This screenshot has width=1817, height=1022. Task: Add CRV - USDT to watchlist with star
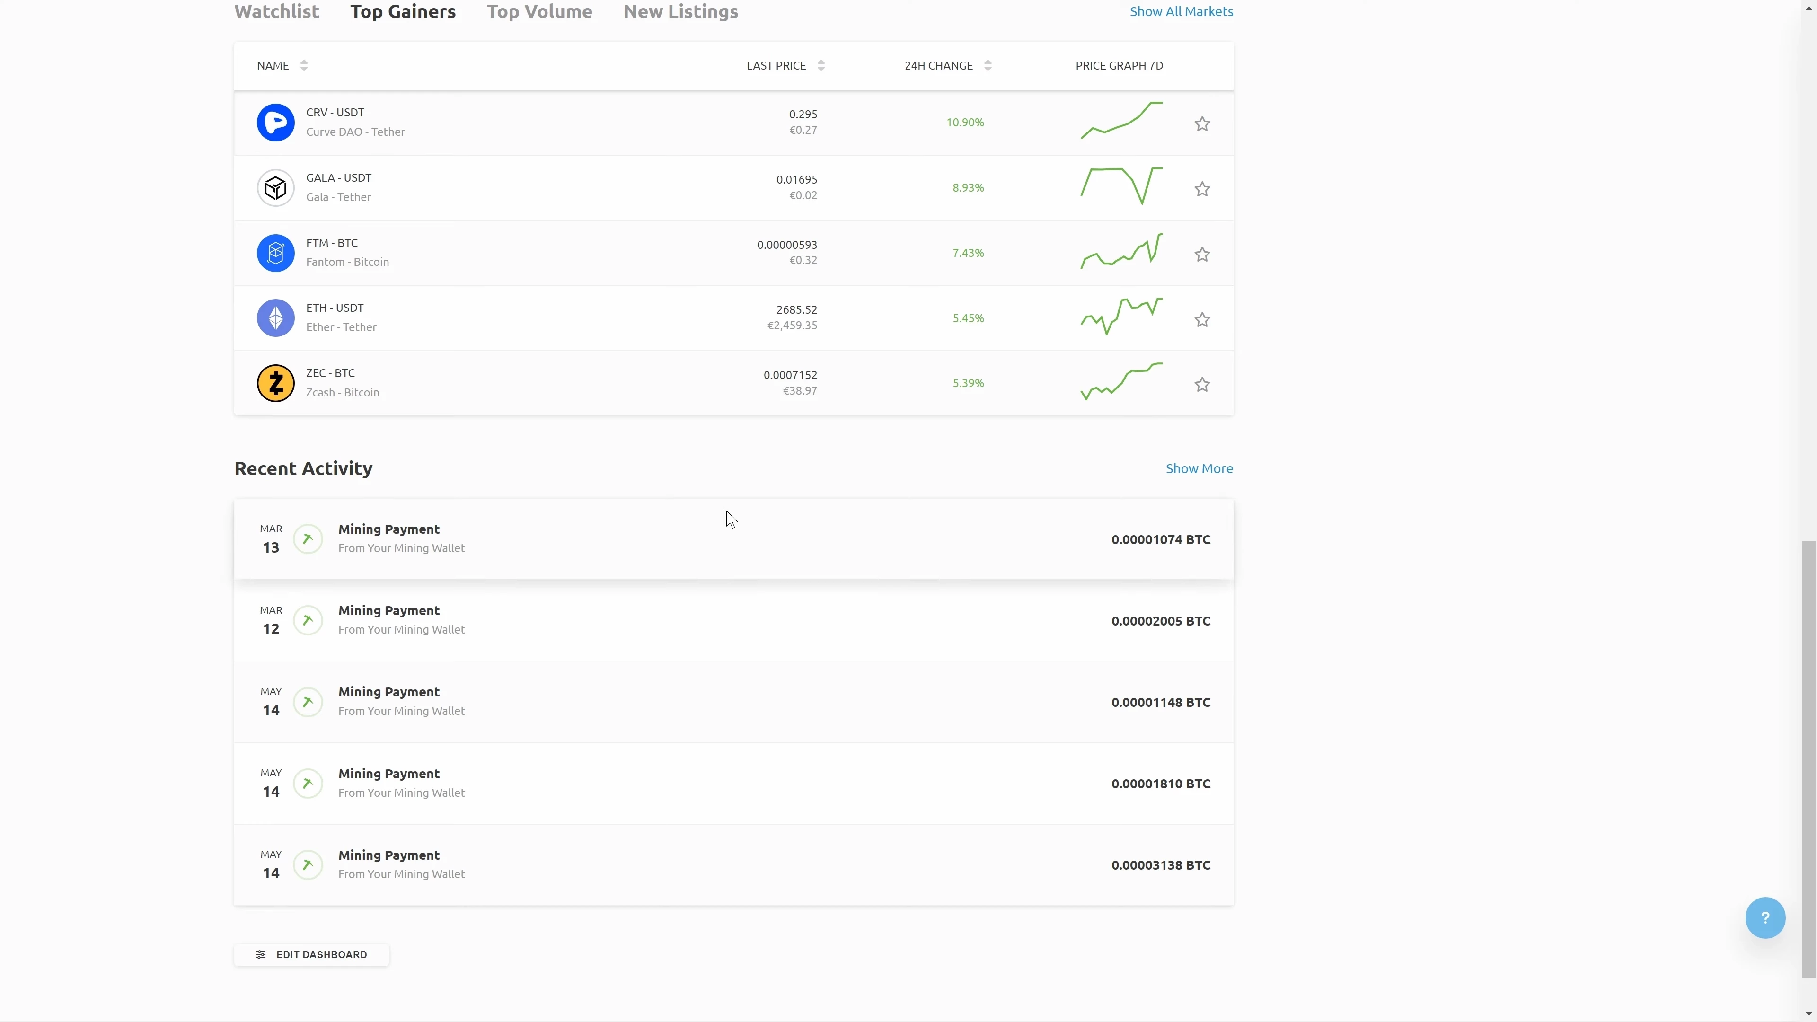[x=1202, y=124]
